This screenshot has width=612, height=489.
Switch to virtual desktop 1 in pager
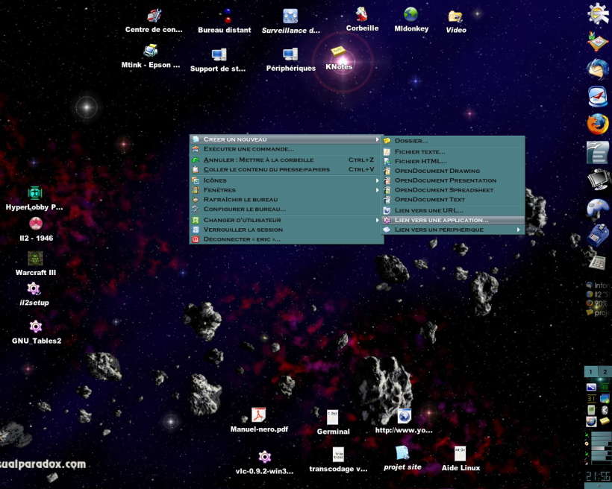(591, 372)
